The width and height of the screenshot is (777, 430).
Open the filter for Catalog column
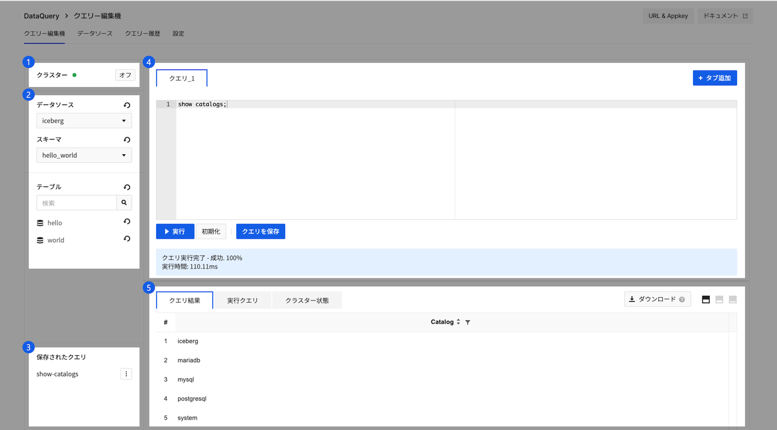tap(468, 322)
